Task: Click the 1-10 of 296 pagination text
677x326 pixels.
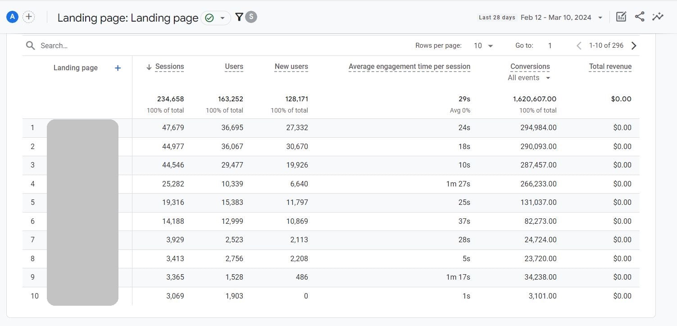Action: pyautogui.click(x=606, y=45)
